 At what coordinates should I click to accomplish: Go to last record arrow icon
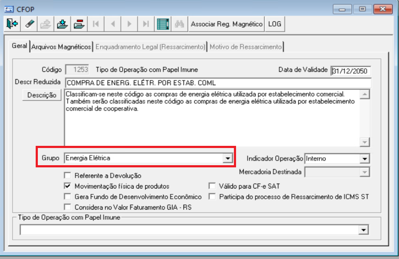tap(146, 24)
